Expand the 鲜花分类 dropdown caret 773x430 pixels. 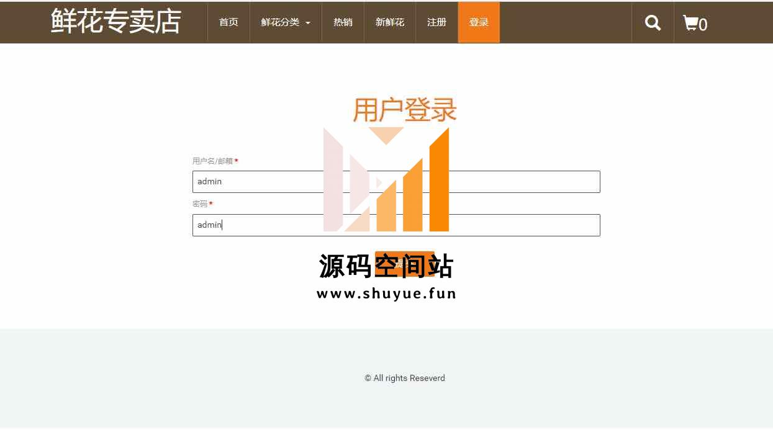point(308,23)
